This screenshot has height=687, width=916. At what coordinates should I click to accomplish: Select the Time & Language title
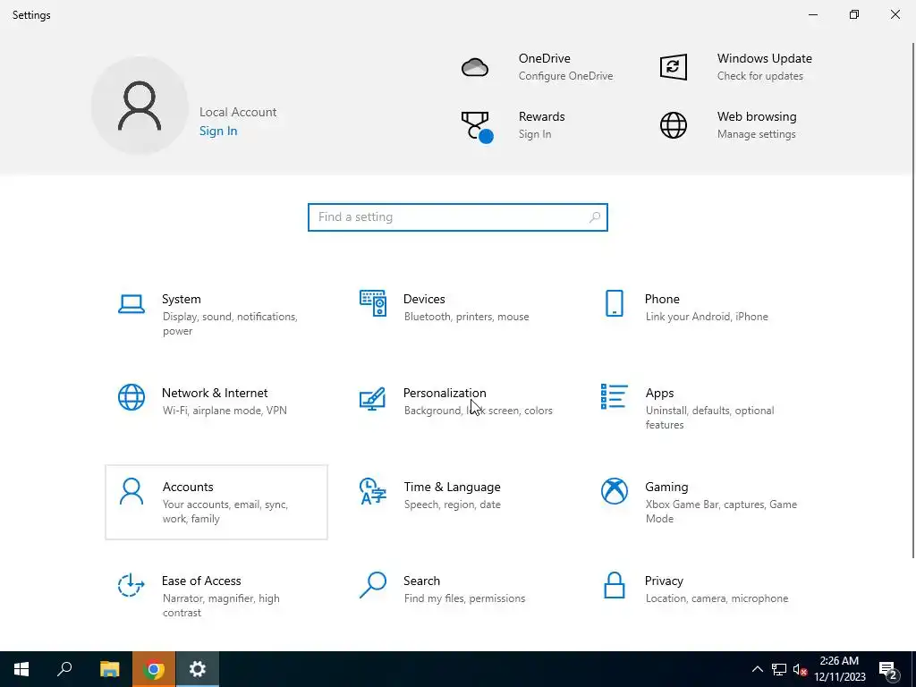click(x=452, y=488)
